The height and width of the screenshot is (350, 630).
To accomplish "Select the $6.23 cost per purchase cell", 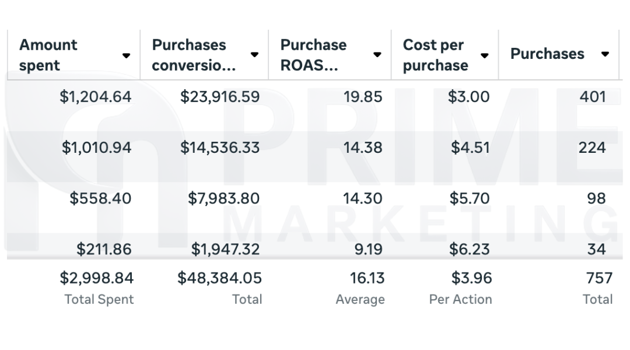I will 470,249.
